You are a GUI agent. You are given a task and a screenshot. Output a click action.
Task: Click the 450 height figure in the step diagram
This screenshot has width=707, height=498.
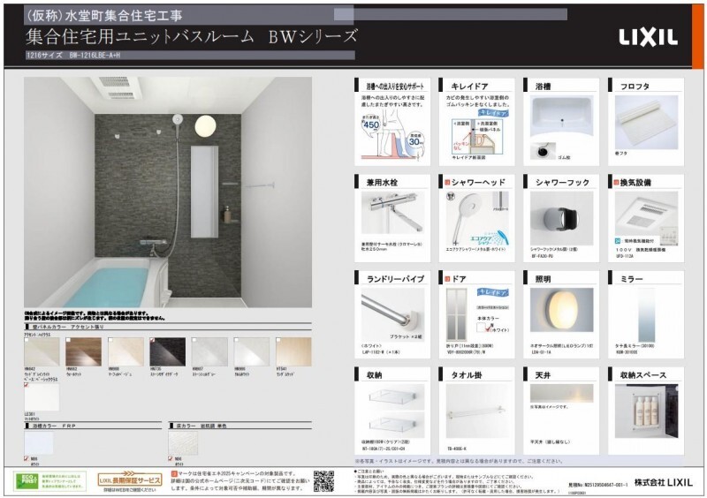[x=371, y=124]
